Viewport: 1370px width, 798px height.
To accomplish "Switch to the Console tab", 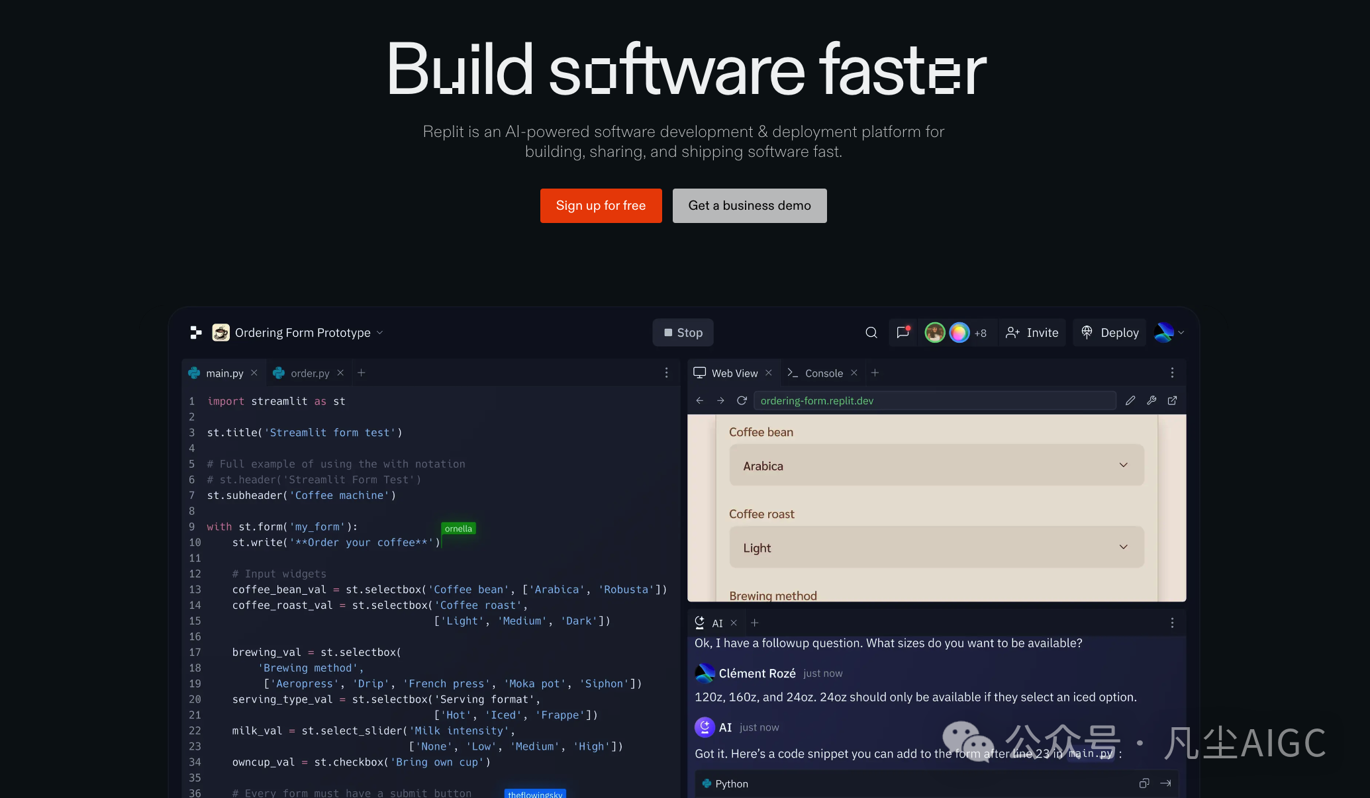I will pyautogui.click(x=823, y=373).
